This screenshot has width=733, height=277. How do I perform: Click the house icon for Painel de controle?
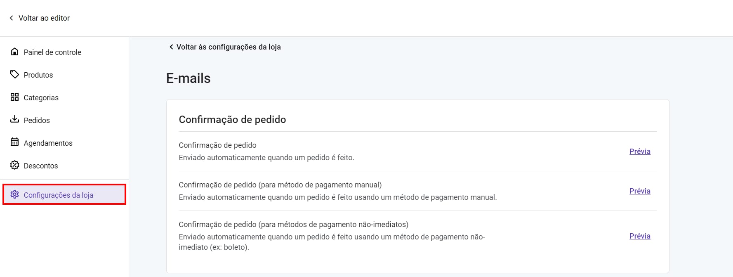[x=14, y=52]
